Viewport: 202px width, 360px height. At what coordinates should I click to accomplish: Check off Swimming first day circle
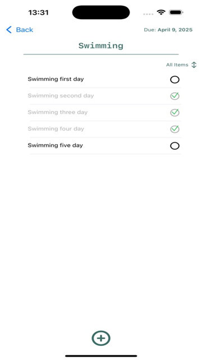point(175,80)
